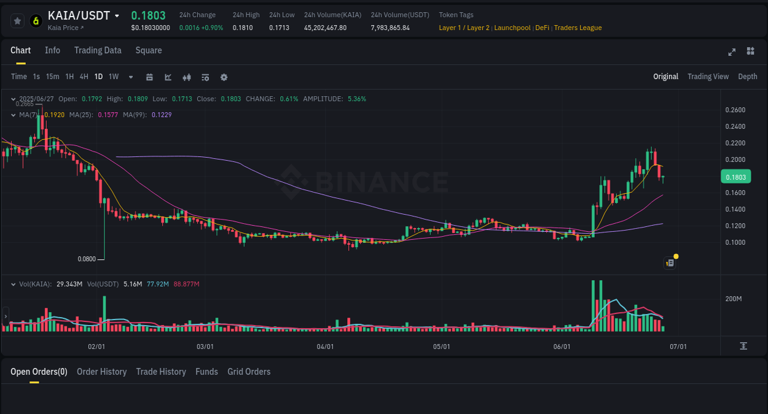Open the candlestick chart type icon

(186, 77)
